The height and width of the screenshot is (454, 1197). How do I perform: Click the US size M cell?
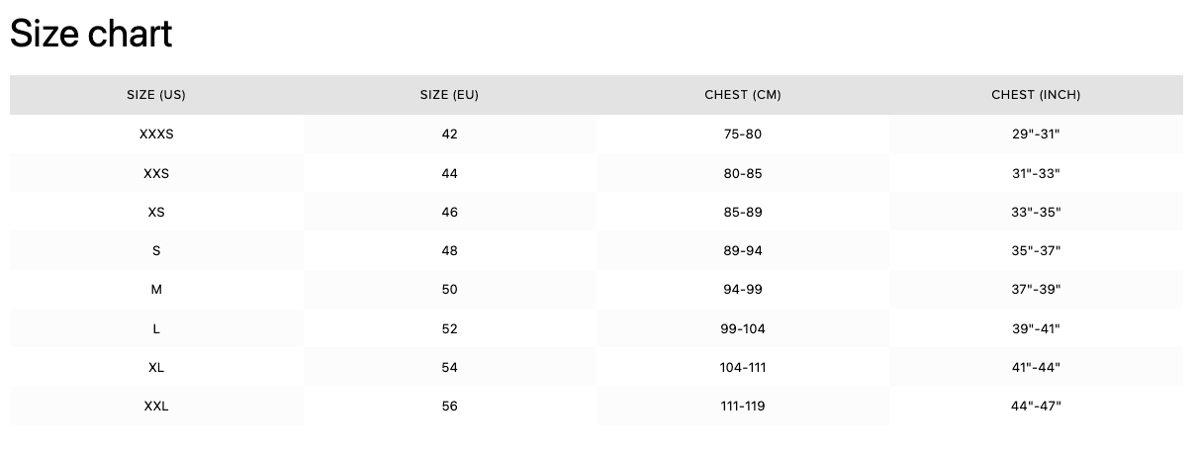(156, 290)
